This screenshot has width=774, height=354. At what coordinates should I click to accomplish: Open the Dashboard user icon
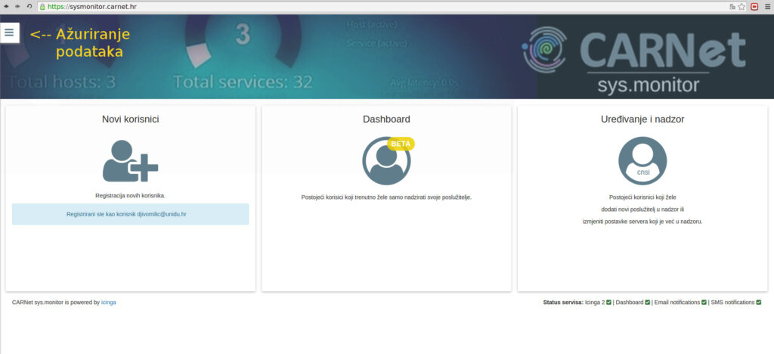[x=386, y=161]
